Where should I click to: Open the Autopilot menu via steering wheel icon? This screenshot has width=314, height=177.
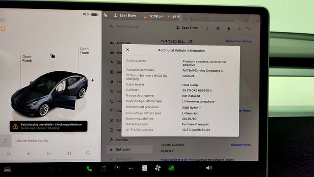(112, 72)
